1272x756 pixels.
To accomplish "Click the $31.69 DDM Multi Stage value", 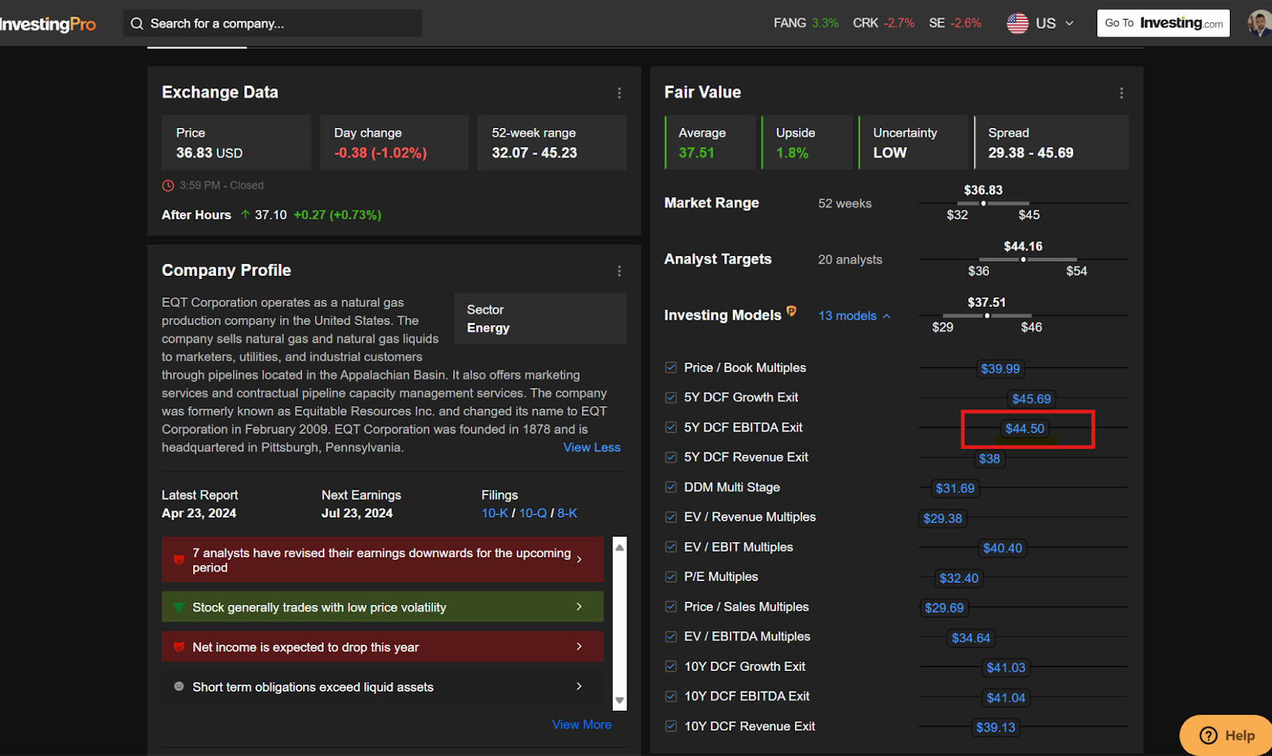I will pos(955,488).
